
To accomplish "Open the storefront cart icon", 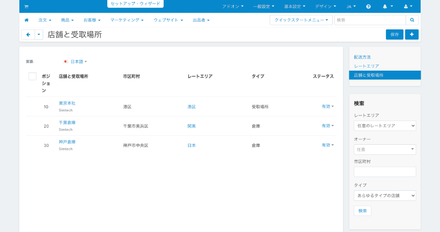I will (x=26, y=7).
